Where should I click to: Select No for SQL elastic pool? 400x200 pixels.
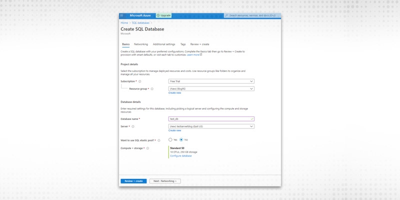click(x=181, y=140)
